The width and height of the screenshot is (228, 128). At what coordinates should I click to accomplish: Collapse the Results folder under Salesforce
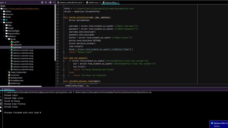pos(6,39)
